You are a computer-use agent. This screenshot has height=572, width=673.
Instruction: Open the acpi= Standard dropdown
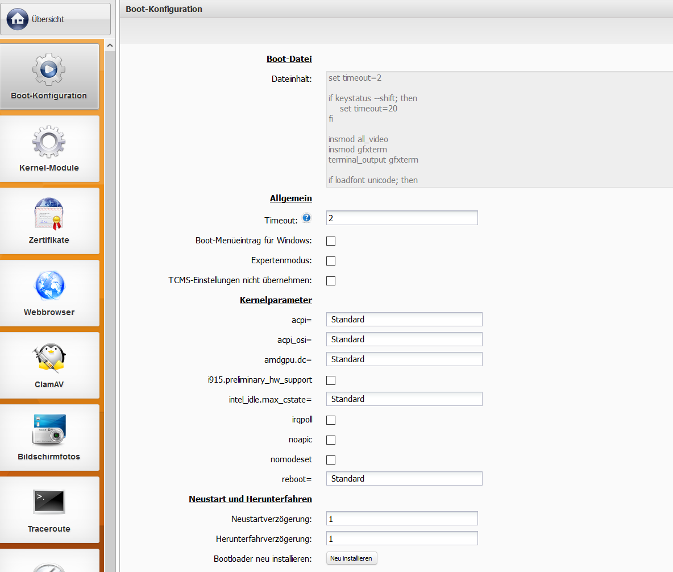[x=404, y=320]
